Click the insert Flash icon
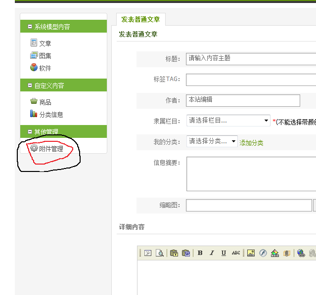The height and width of the screenshot is (295, 316). [263, 253]
